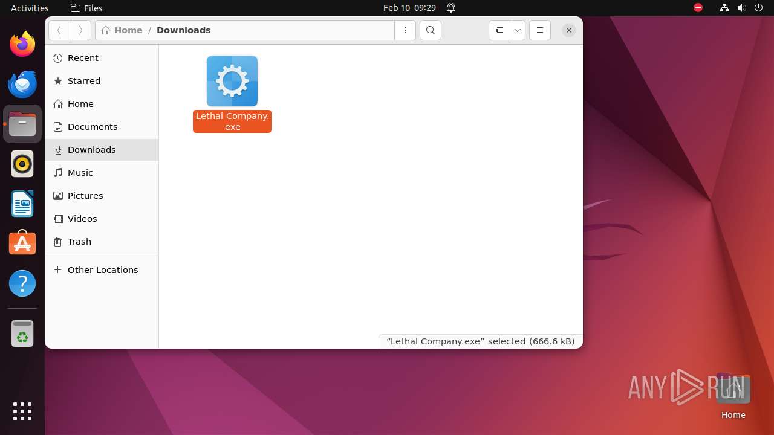
Task: Open the Home folder on the desktop
Action: tap(733, 396)
